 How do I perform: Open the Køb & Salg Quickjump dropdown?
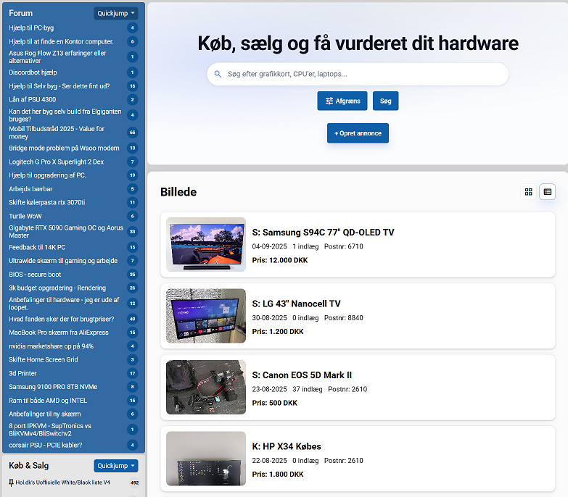click(x=116, y=466)
